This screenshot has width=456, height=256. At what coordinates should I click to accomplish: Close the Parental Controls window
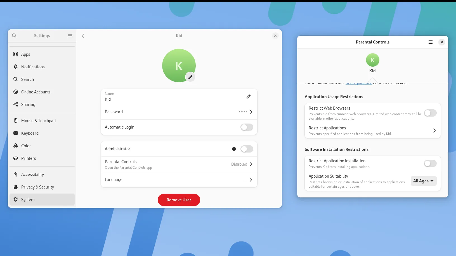442,42
